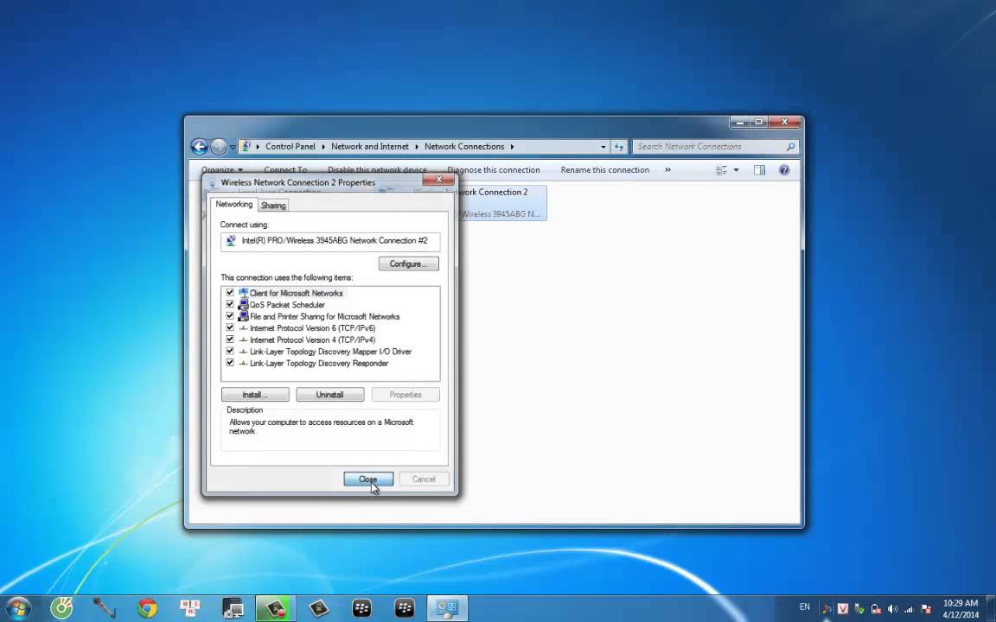Click the address bar location icon

click(246, 147)
